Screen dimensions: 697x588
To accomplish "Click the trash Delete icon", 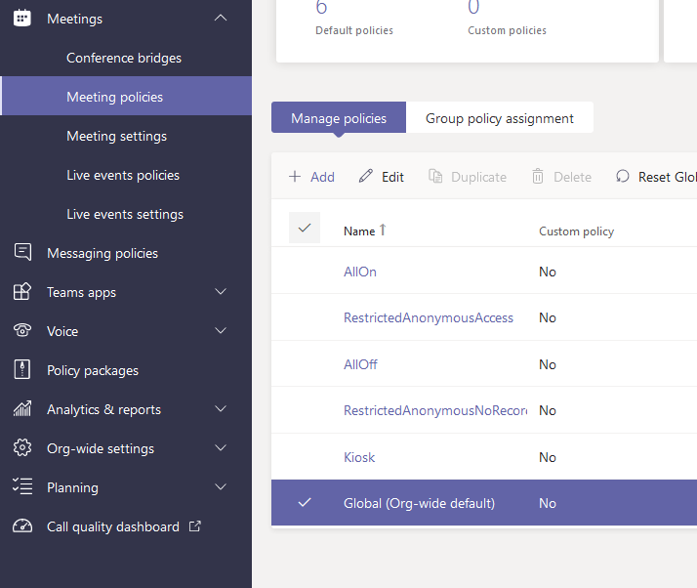I will click(538, 176).
